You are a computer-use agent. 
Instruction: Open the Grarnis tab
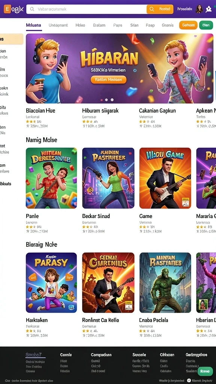[x=168, y=25]
